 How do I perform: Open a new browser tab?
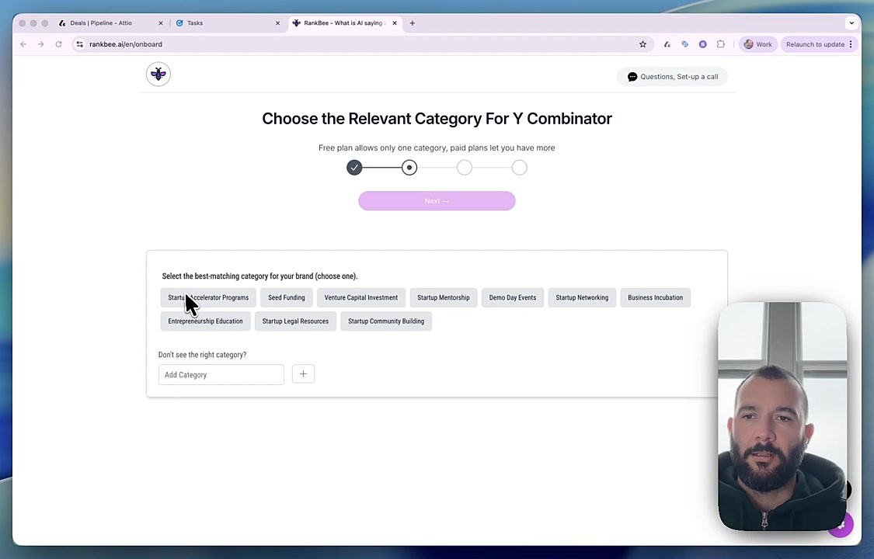(x=413, y=23)
